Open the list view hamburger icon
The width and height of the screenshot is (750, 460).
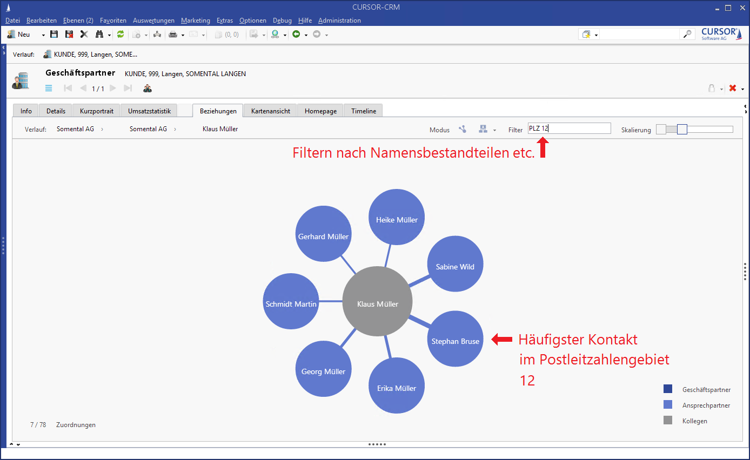pos(49,88)
